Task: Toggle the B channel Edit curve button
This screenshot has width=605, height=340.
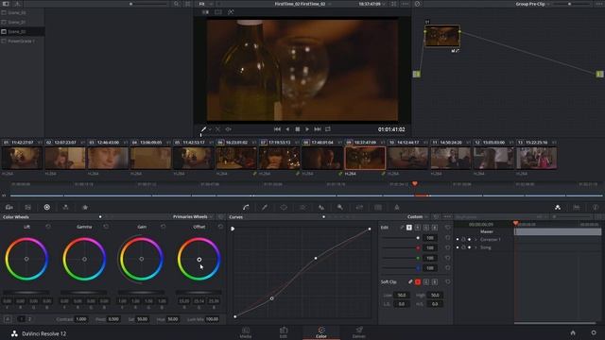Action: point(435,228)
